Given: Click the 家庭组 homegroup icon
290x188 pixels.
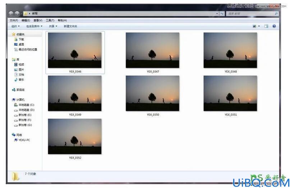Looking at the screenshot, I should pos(14,90).
